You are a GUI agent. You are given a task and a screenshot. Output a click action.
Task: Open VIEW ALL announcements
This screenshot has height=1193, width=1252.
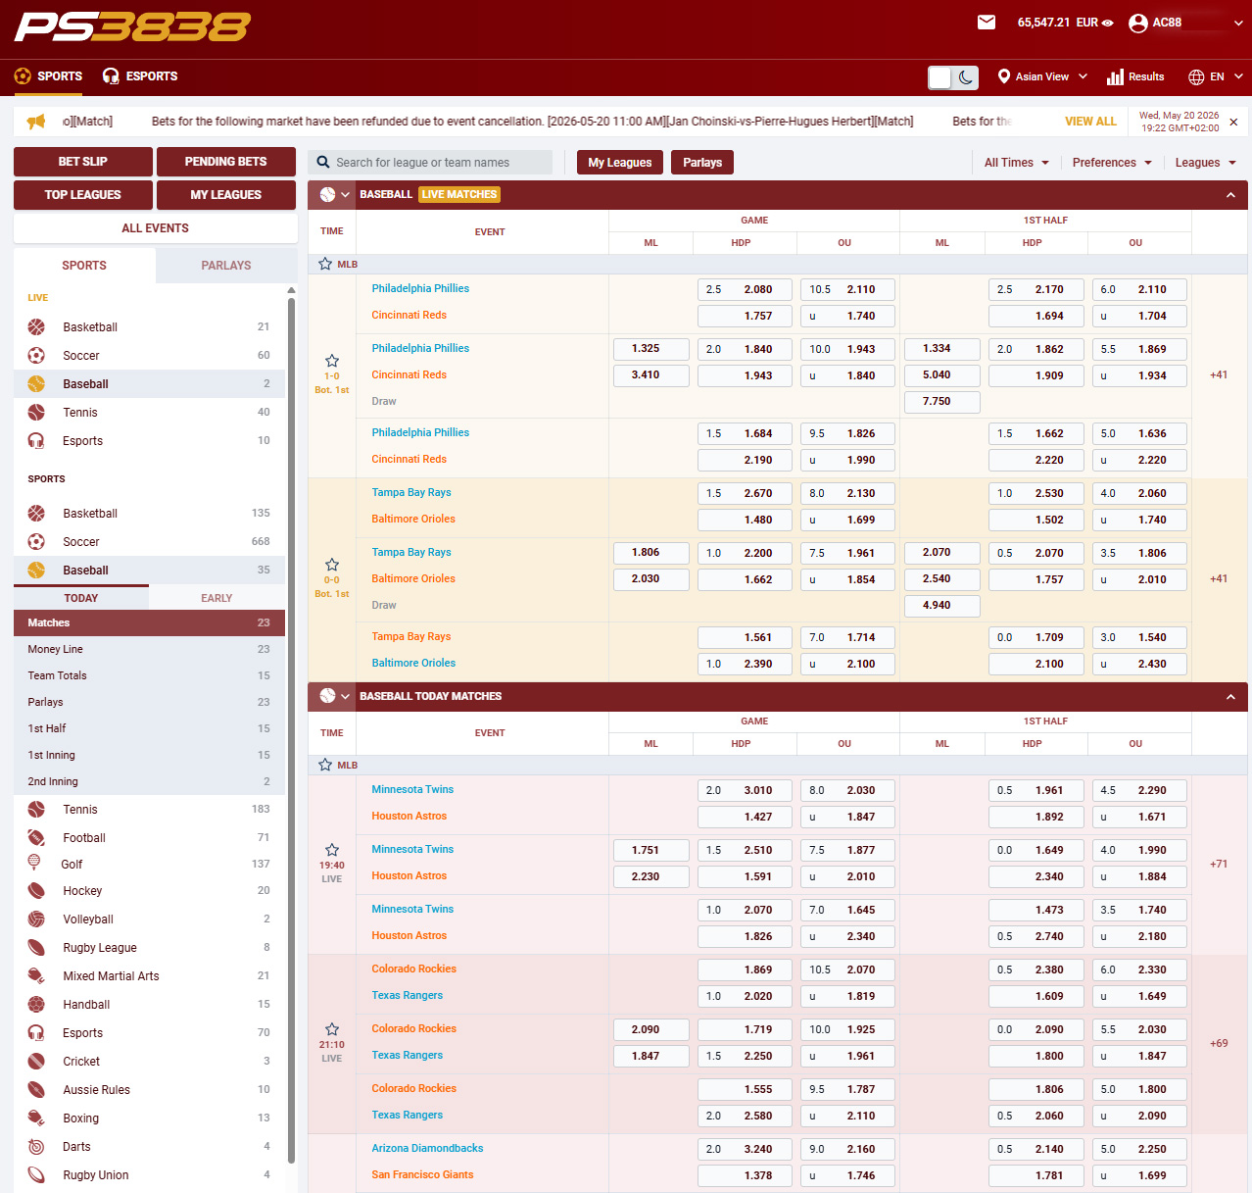tap(1090, 122)
